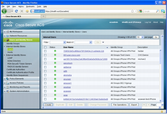Reload the page with the refresh icon

click(x=16, y=11)
